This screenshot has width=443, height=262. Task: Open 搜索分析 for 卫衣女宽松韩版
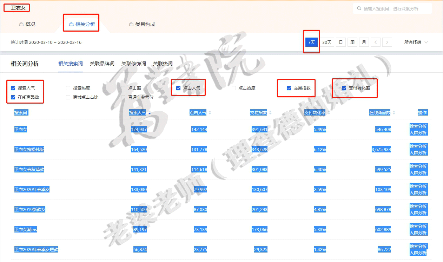click(x=418, y=146)
